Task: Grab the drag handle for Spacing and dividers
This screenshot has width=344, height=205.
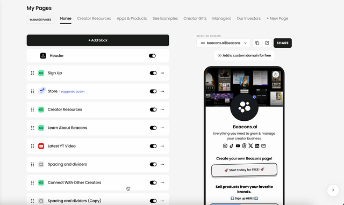Action: click(x=32, y=164)
